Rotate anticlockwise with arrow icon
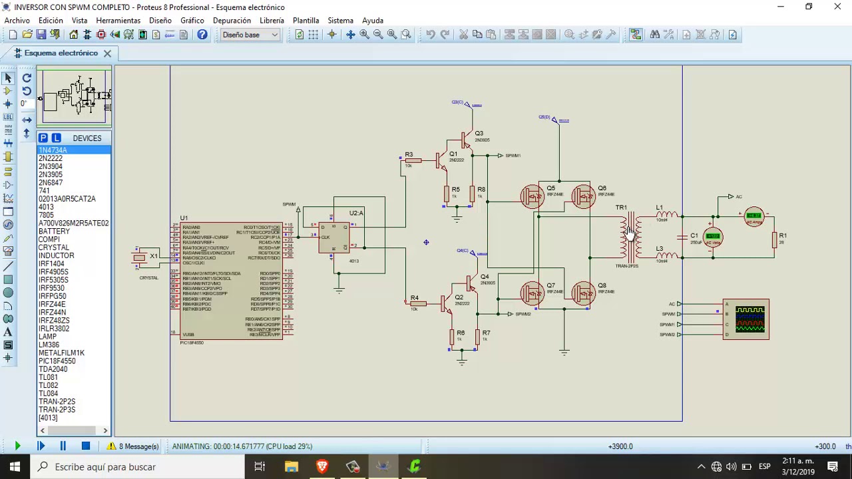The width and height of the screenshot is (852, 479). click(x=27, y=91)
